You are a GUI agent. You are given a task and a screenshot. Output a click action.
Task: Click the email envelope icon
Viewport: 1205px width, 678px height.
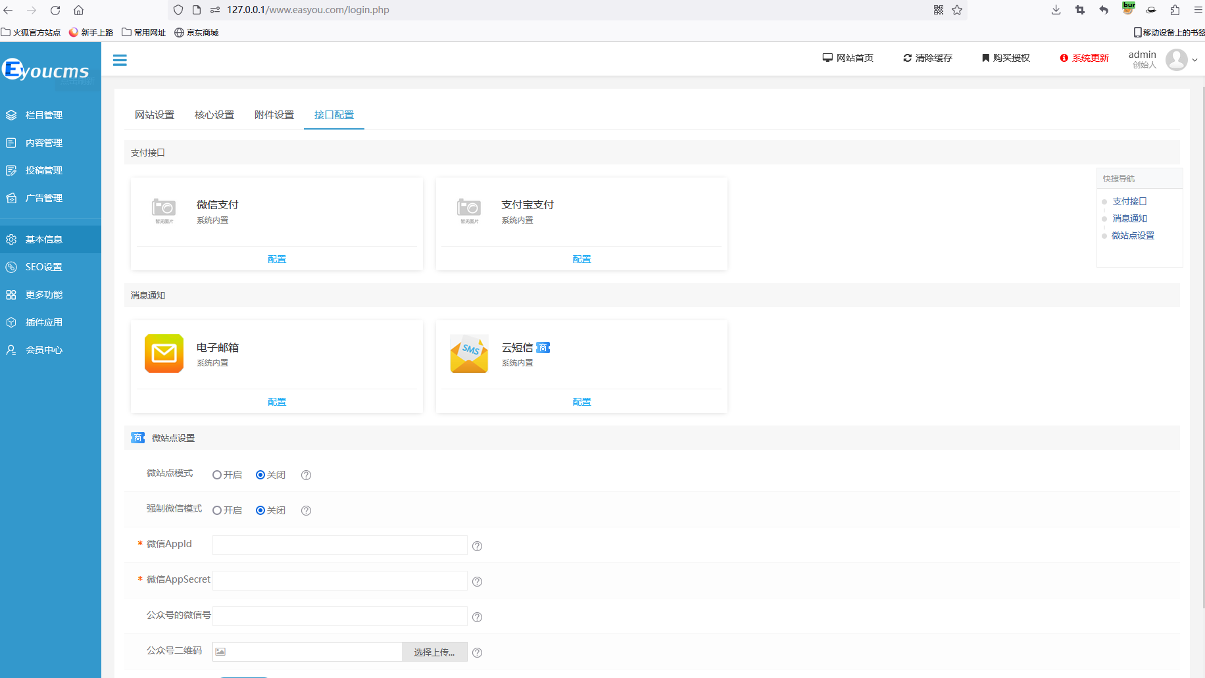point(164,353)
